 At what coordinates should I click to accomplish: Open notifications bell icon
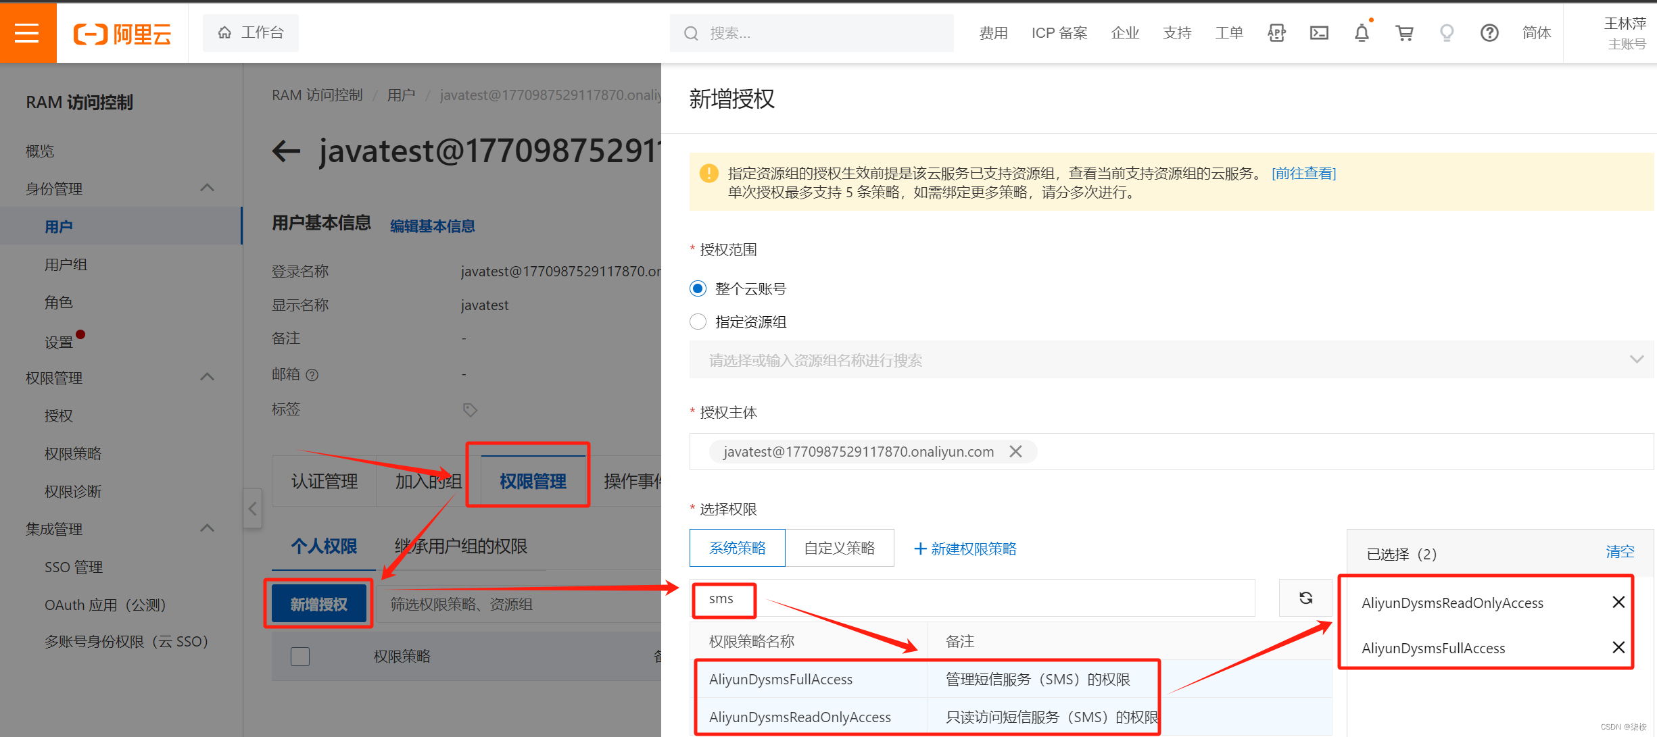1362,32
